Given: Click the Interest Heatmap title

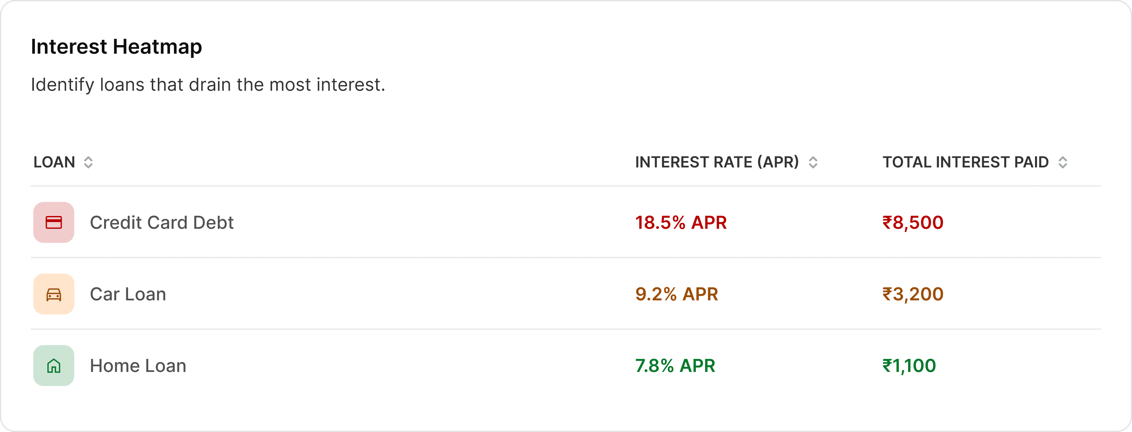Looking at the screenshot, I should tap(117, 46).
